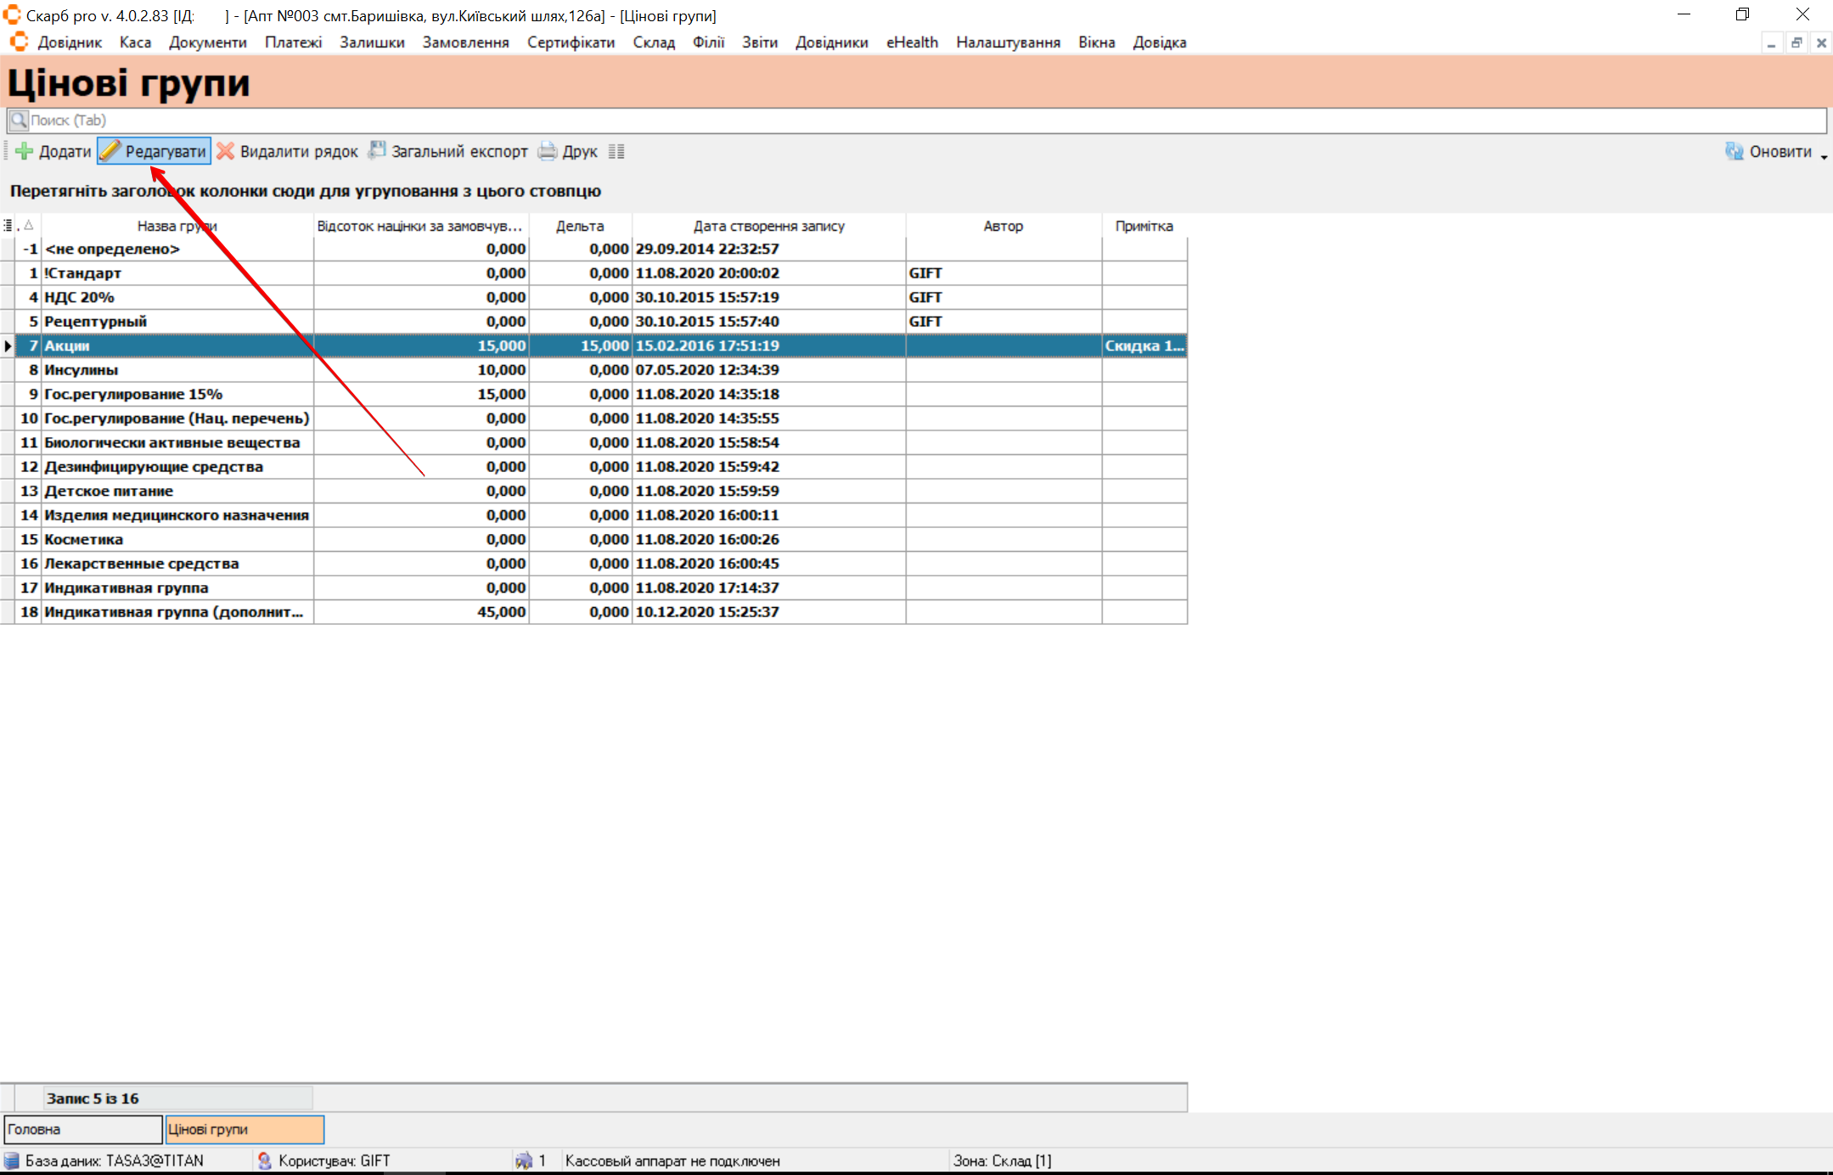Screen dimensions: 1833x1175
Task: Click the Оновити refresh icon
Action: click(x=1734, y=152)
